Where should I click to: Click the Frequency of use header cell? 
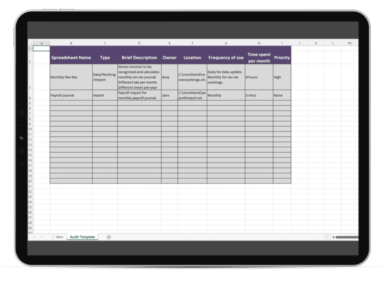[x=226, y=58]
